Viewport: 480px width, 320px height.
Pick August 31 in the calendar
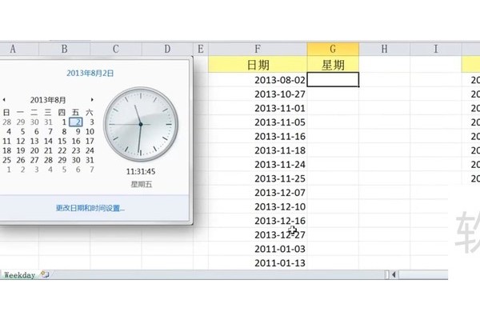click(90, 160)
